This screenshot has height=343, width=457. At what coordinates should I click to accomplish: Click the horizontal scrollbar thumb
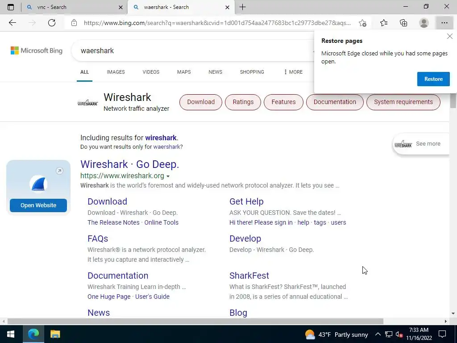195,321
